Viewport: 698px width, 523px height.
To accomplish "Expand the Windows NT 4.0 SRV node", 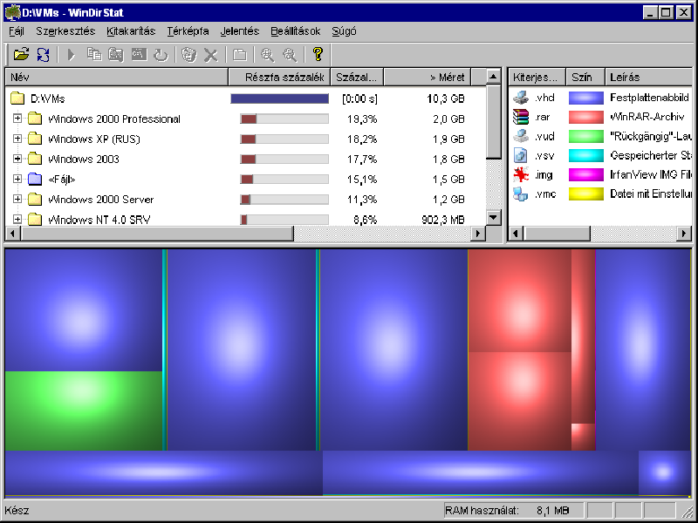I will (17, 219).
